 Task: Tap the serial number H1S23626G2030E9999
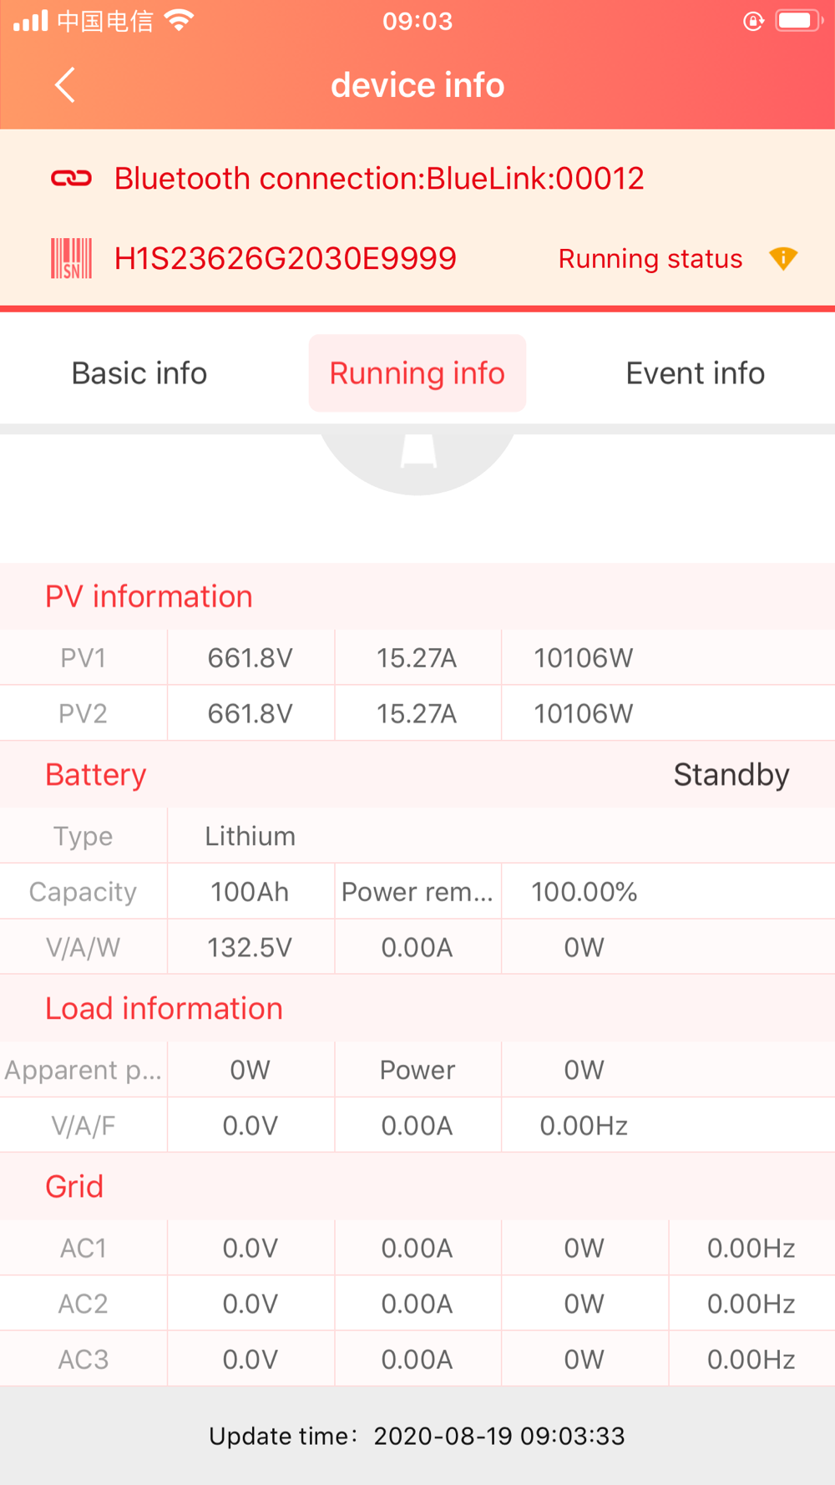(x=286, y=259)
